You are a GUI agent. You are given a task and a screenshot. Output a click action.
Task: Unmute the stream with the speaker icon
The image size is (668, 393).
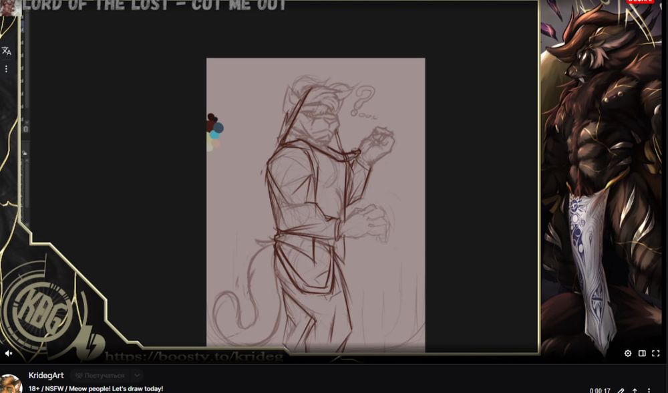(8, 354)
